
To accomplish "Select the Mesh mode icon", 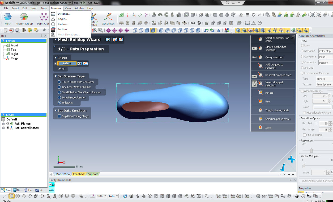I will [8, 19].
